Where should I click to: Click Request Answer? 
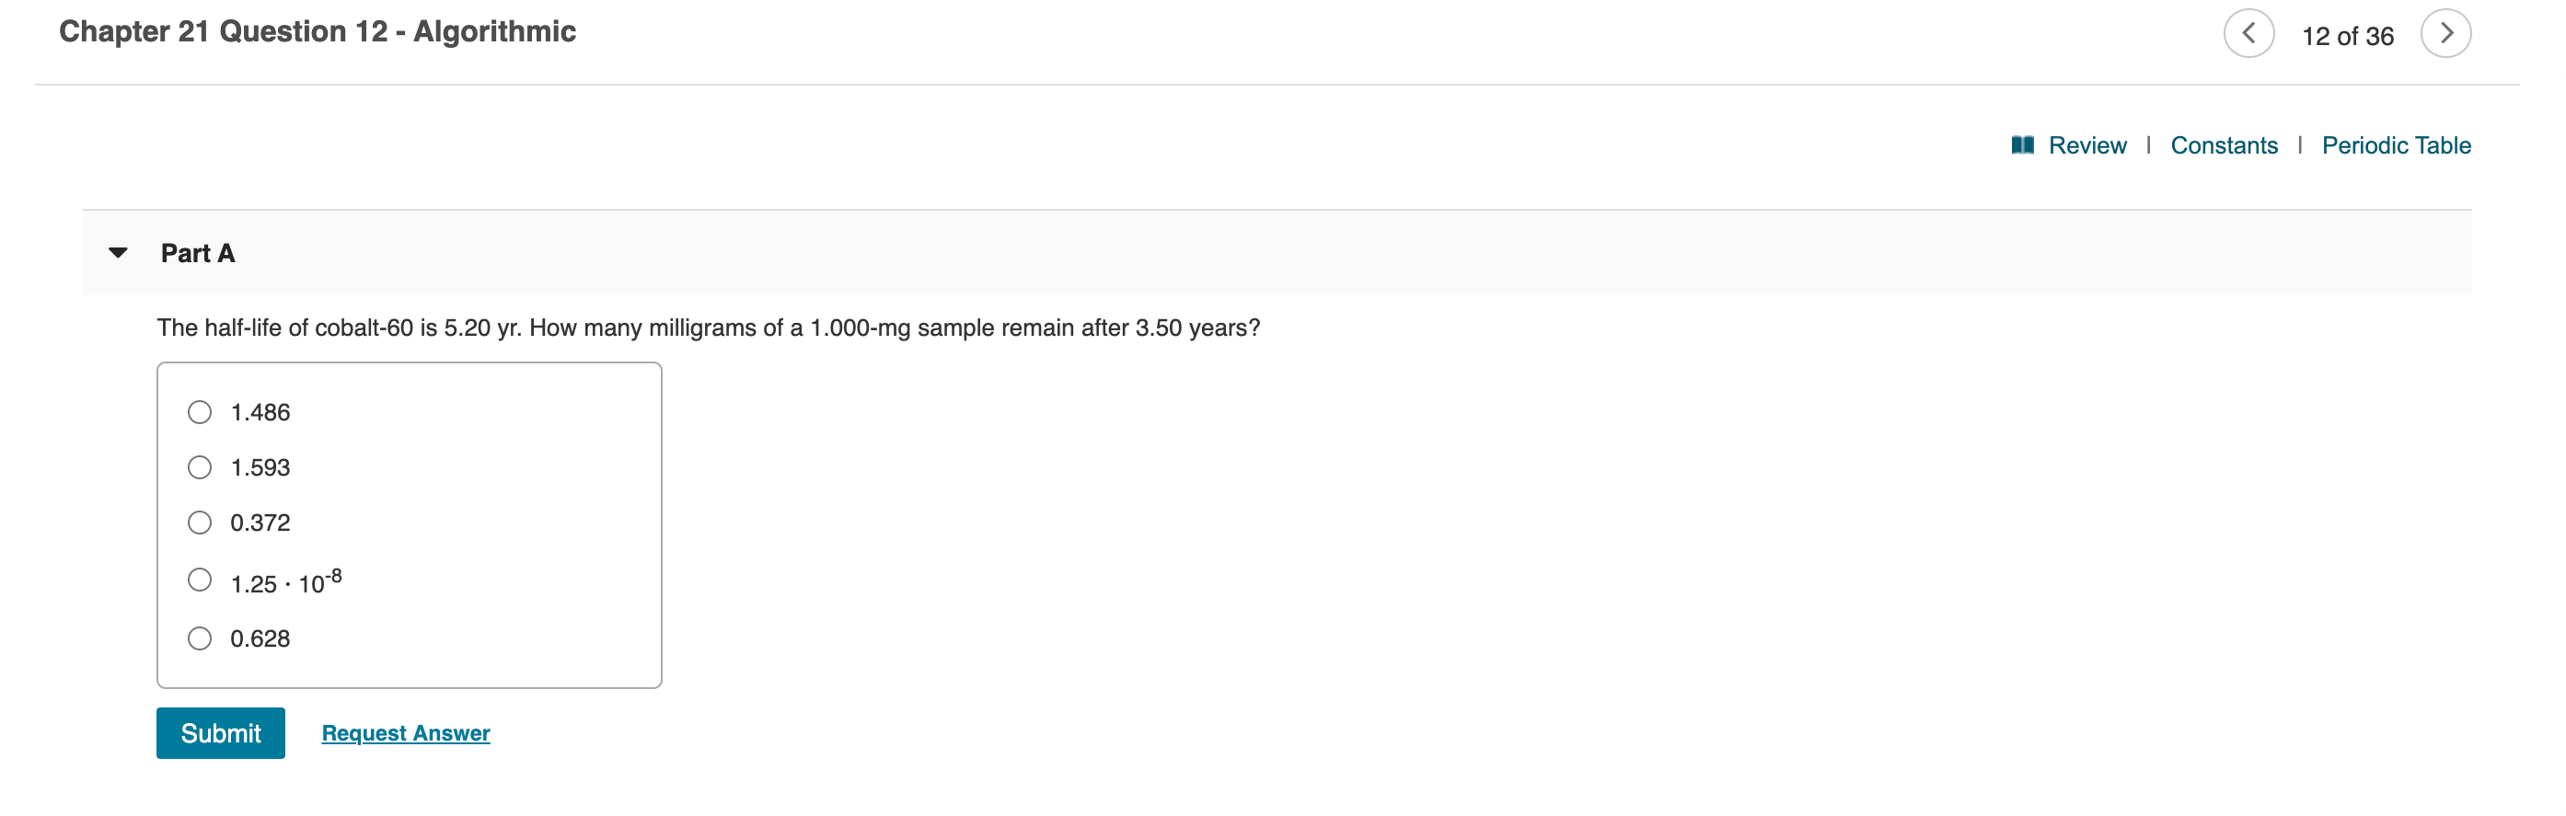point(404,732)
